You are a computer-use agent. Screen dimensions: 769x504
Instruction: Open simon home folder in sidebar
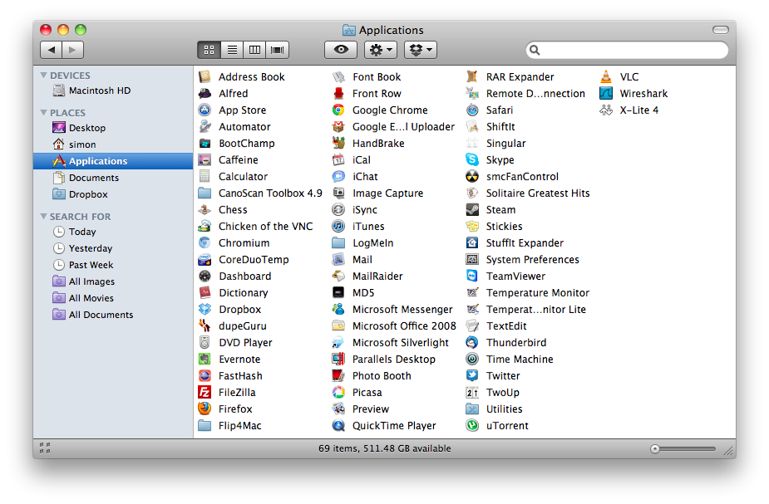click(113, 144)
